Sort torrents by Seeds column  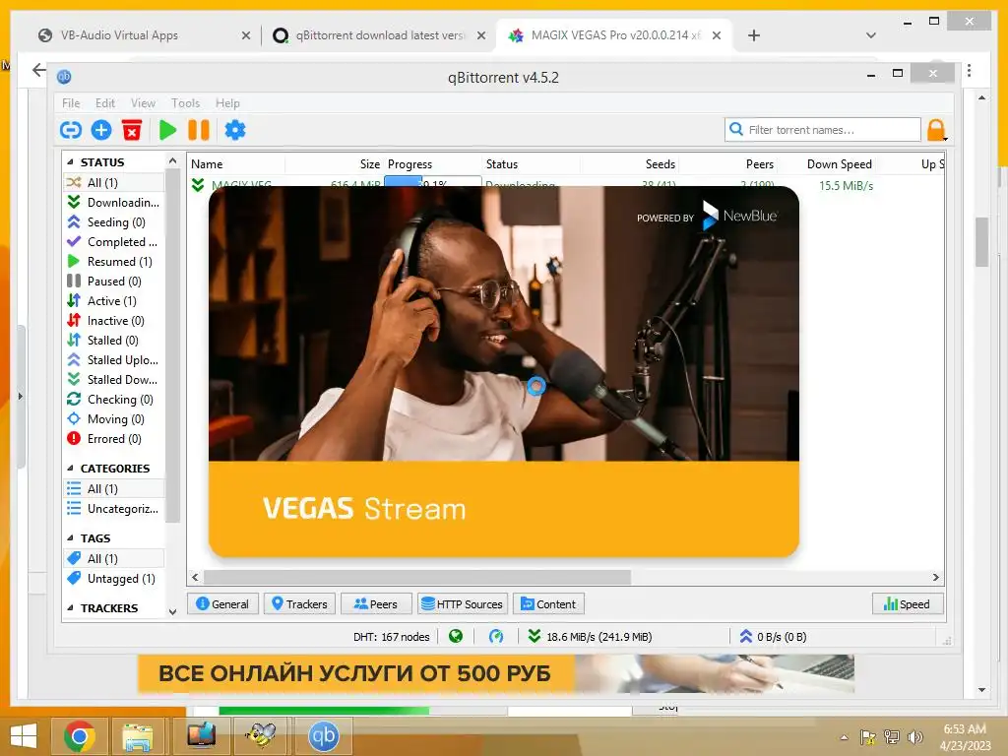(661, 164)
